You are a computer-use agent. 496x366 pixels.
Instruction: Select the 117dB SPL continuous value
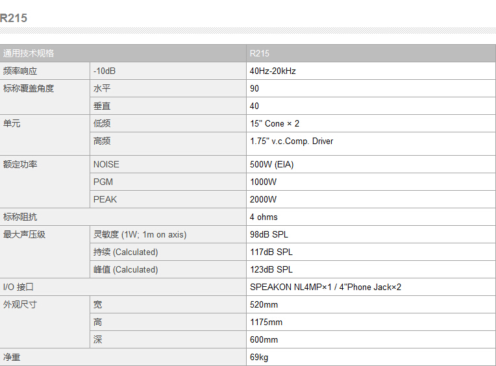tap(271, 252)
